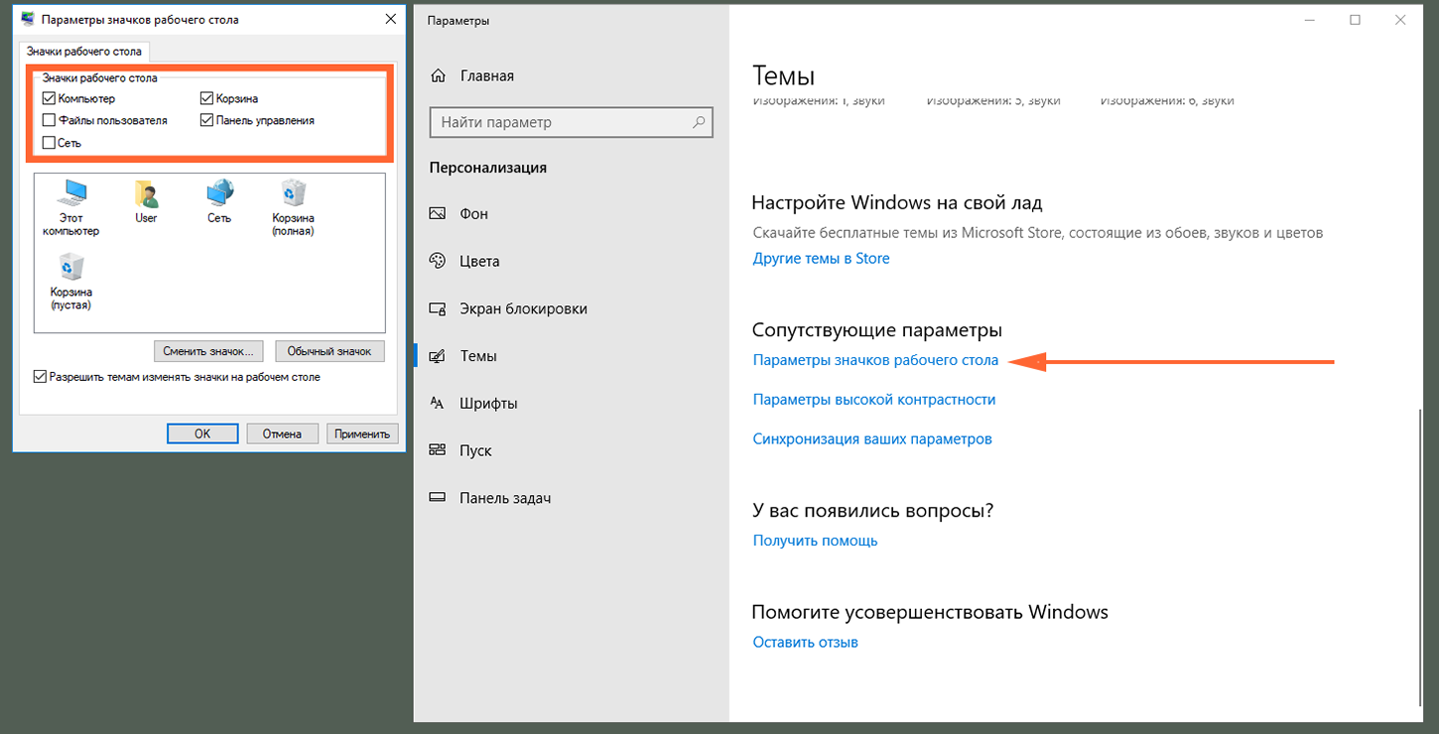This screenshot has width=1439, height=734.
Task: Open Параметры значков рабочего стола link
Action: [875, 361]
